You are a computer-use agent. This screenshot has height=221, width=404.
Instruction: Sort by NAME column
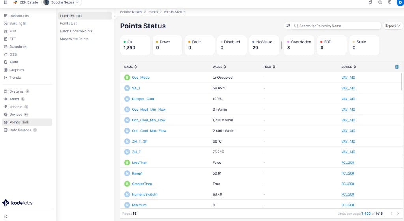(x=130, y=67)
